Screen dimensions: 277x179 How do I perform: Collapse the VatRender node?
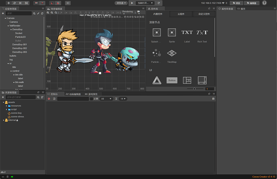pos(8,26)
